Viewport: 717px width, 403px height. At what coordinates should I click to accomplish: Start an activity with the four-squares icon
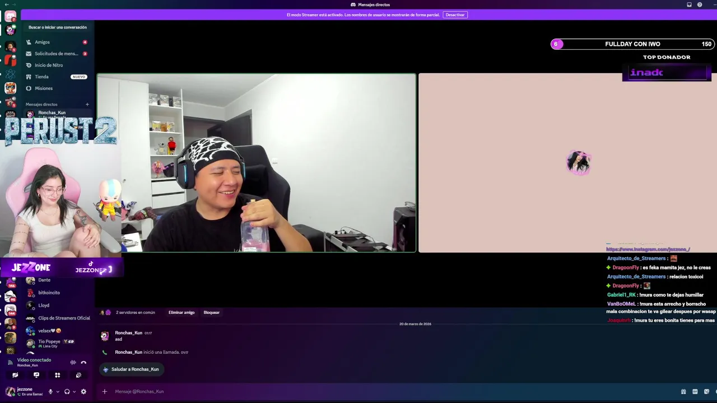point(57,375)
